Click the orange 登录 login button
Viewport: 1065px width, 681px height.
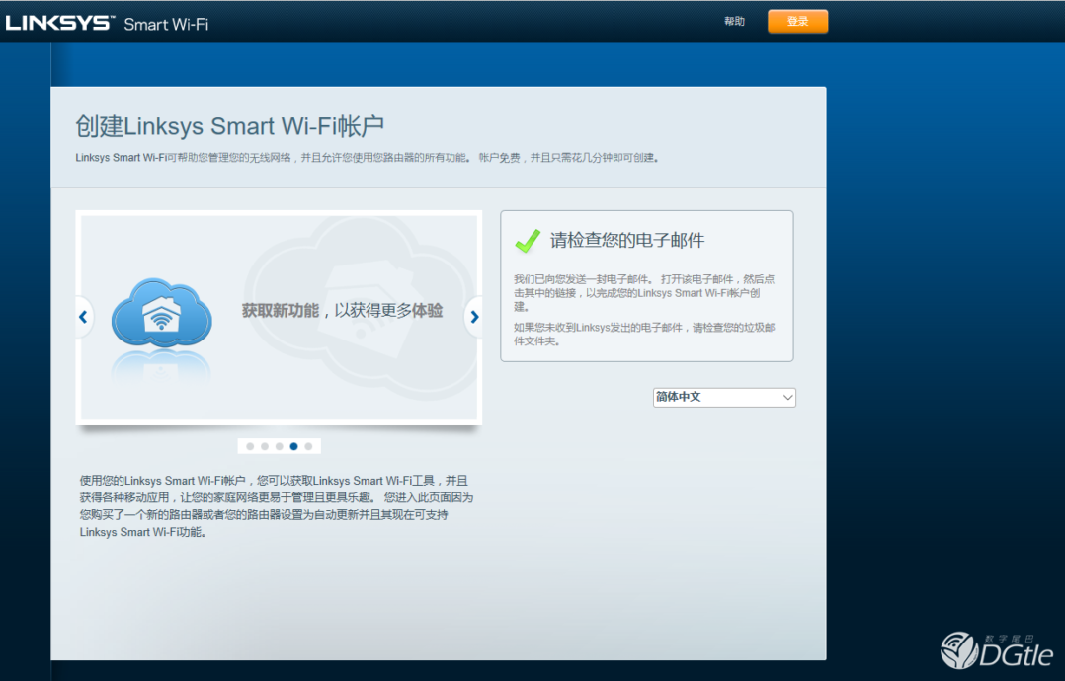797,21
